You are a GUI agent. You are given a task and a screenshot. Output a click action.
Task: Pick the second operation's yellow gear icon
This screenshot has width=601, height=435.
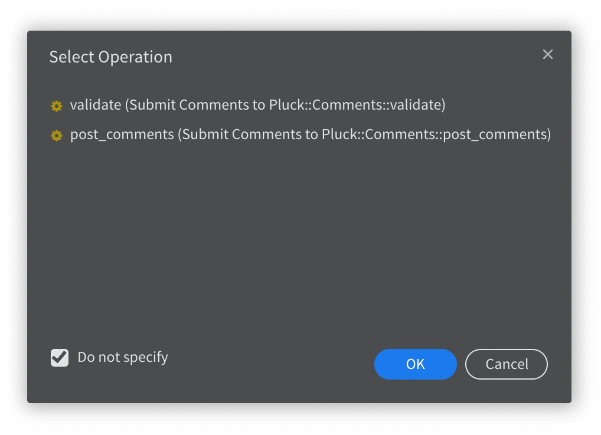pos(57,136)
